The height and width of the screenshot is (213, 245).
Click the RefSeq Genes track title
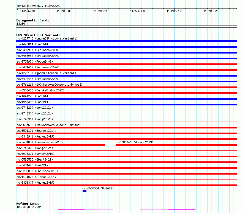point(28,204)
